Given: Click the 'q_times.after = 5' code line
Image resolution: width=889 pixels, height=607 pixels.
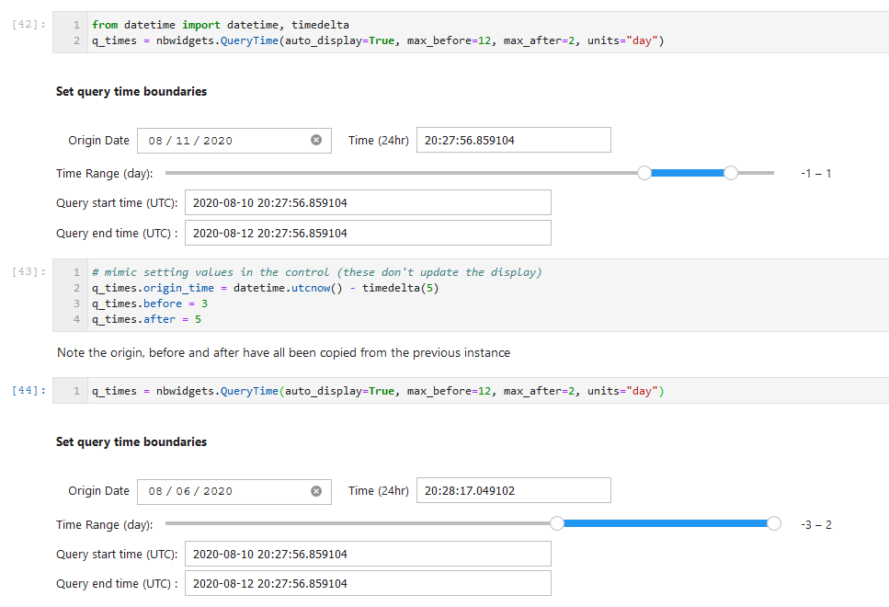Looking at the screenshot, I should pyautogui.click(x=146, y=319).
